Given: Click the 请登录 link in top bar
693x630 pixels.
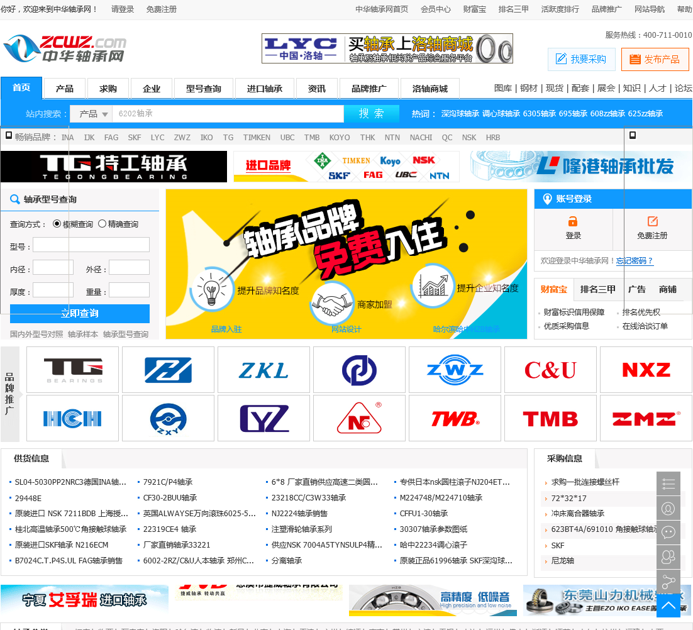Looking at the screenshot, I should click(x=123, y=9).
